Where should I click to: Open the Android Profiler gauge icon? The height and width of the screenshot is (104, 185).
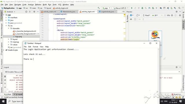pyautogui.click(x=149, y=8)
